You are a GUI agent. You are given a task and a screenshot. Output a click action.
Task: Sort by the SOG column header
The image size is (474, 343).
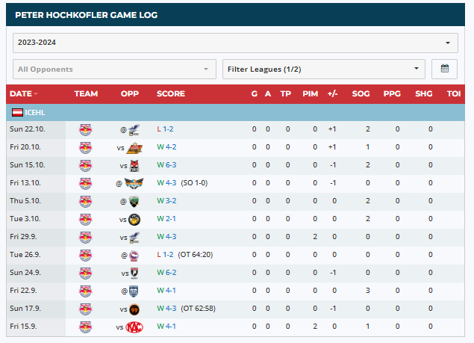pyautogui.click(x=361, y=94)
